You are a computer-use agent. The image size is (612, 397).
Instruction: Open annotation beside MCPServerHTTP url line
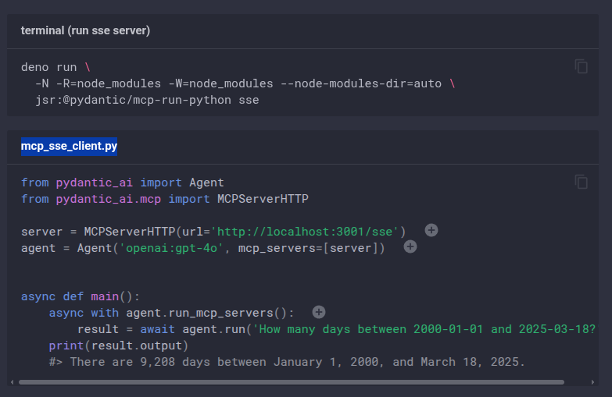click(431, 230)
